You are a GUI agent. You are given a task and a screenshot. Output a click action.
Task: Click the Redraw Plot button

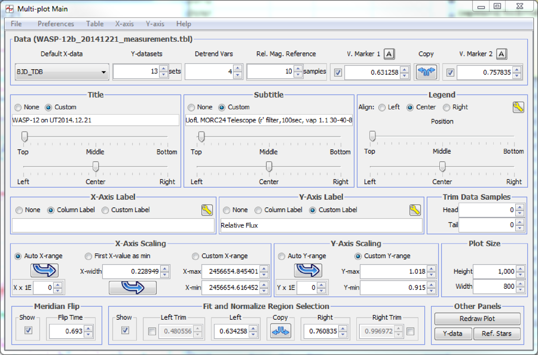coord(477,319)
